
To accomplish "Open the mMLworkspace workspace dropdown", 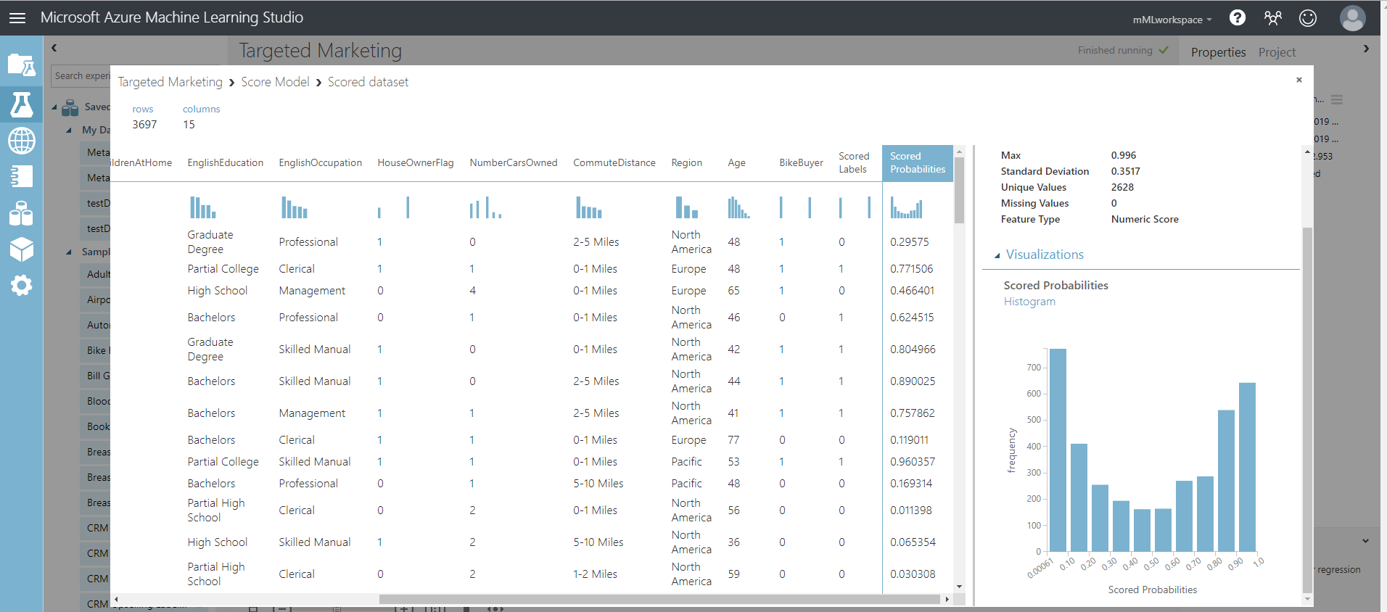I will pos(1172,20).
